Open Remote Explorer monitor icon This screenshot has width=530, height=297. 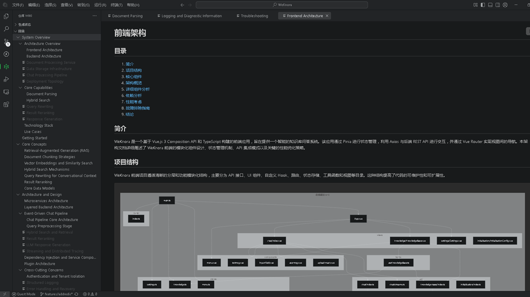coord(6,92)
